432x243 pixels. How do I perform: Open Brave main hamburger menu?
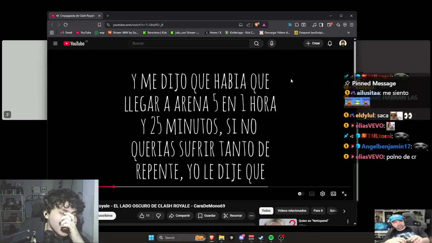(352, 25)
